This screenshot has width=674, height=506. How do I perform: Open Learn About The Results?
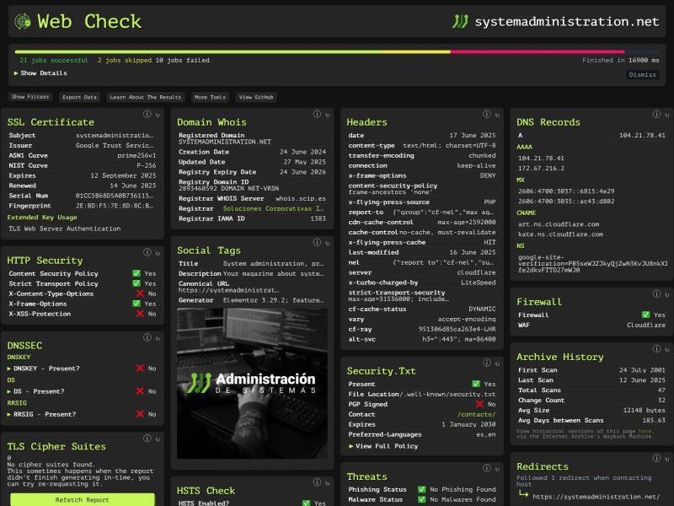(145, 97)
